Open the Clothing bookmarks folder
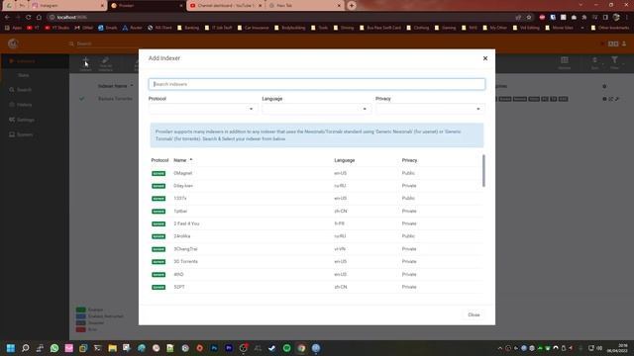The image size is (634, 356). point(418,28)
